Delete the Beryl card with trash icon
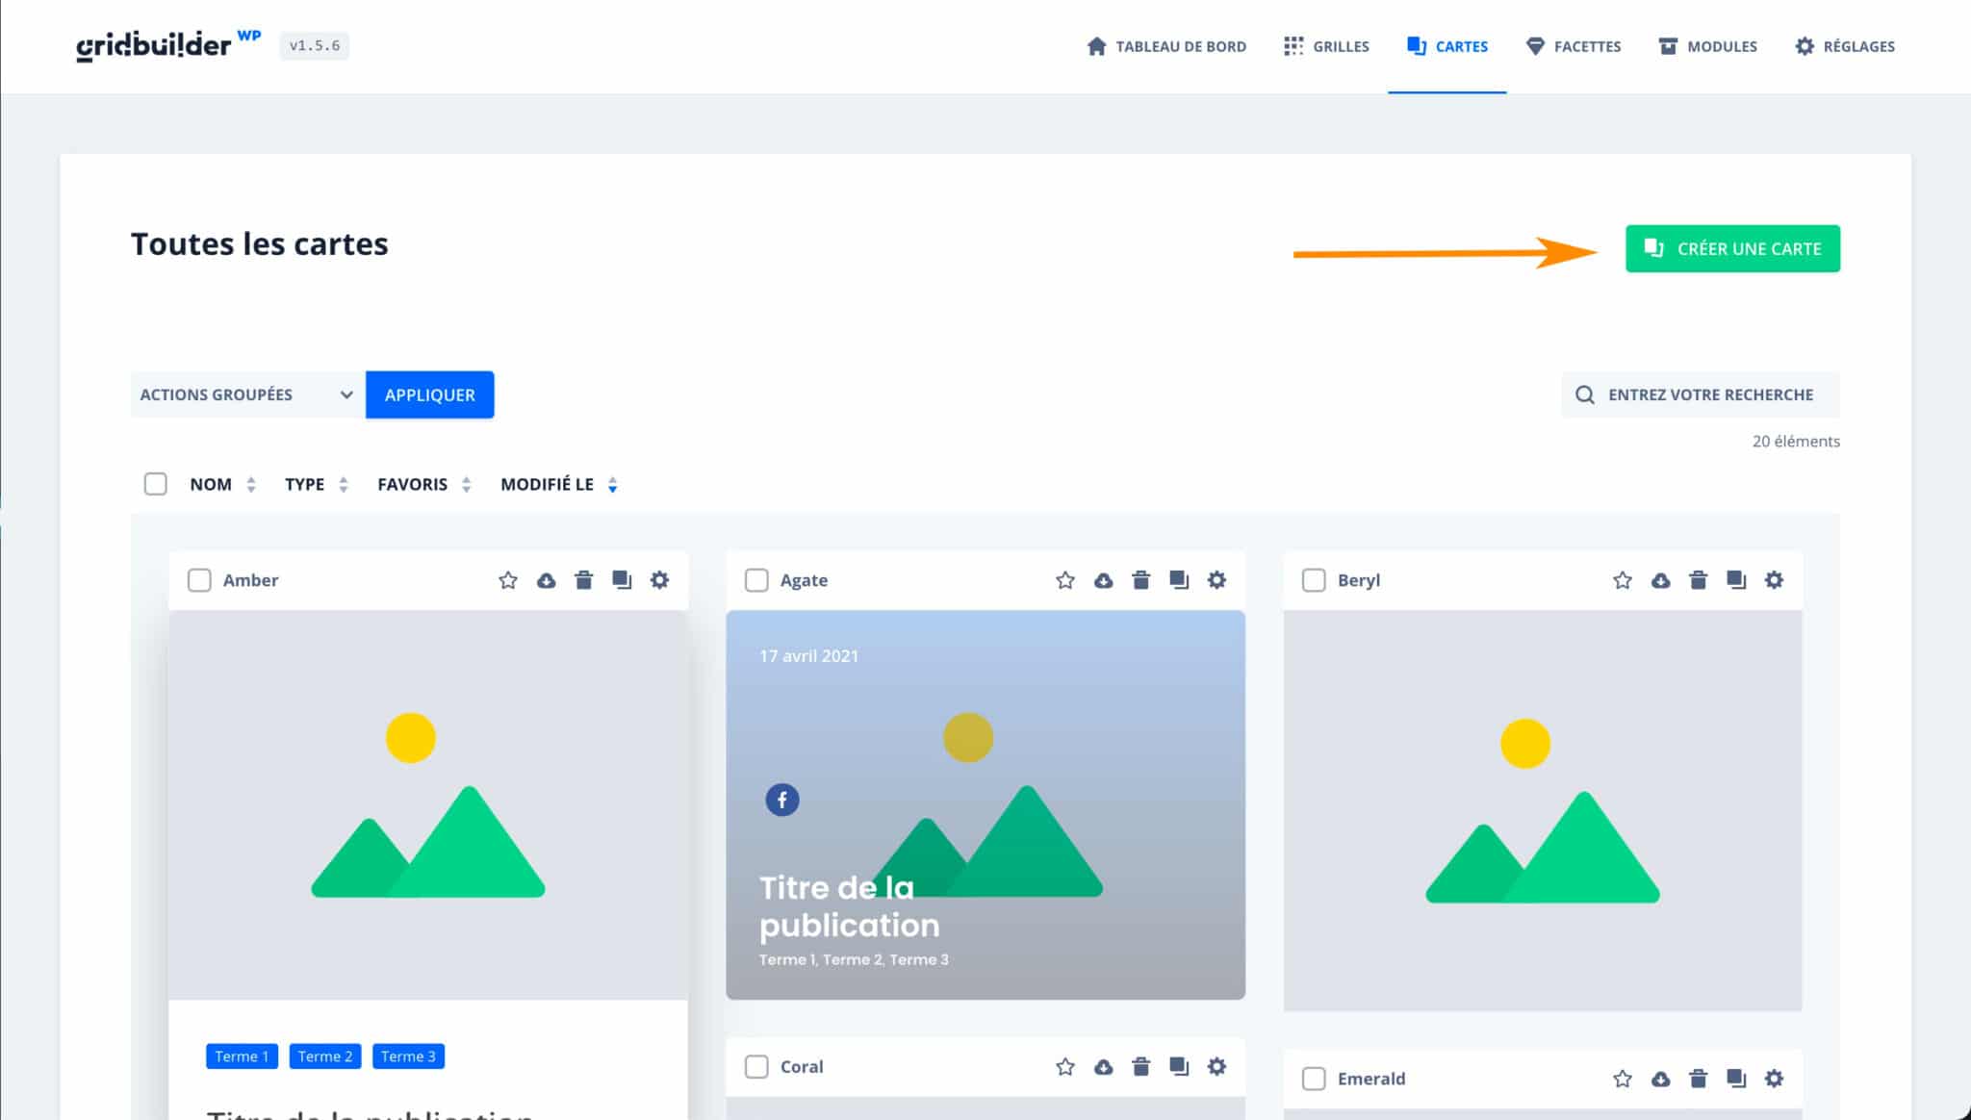 (1698, 580)
